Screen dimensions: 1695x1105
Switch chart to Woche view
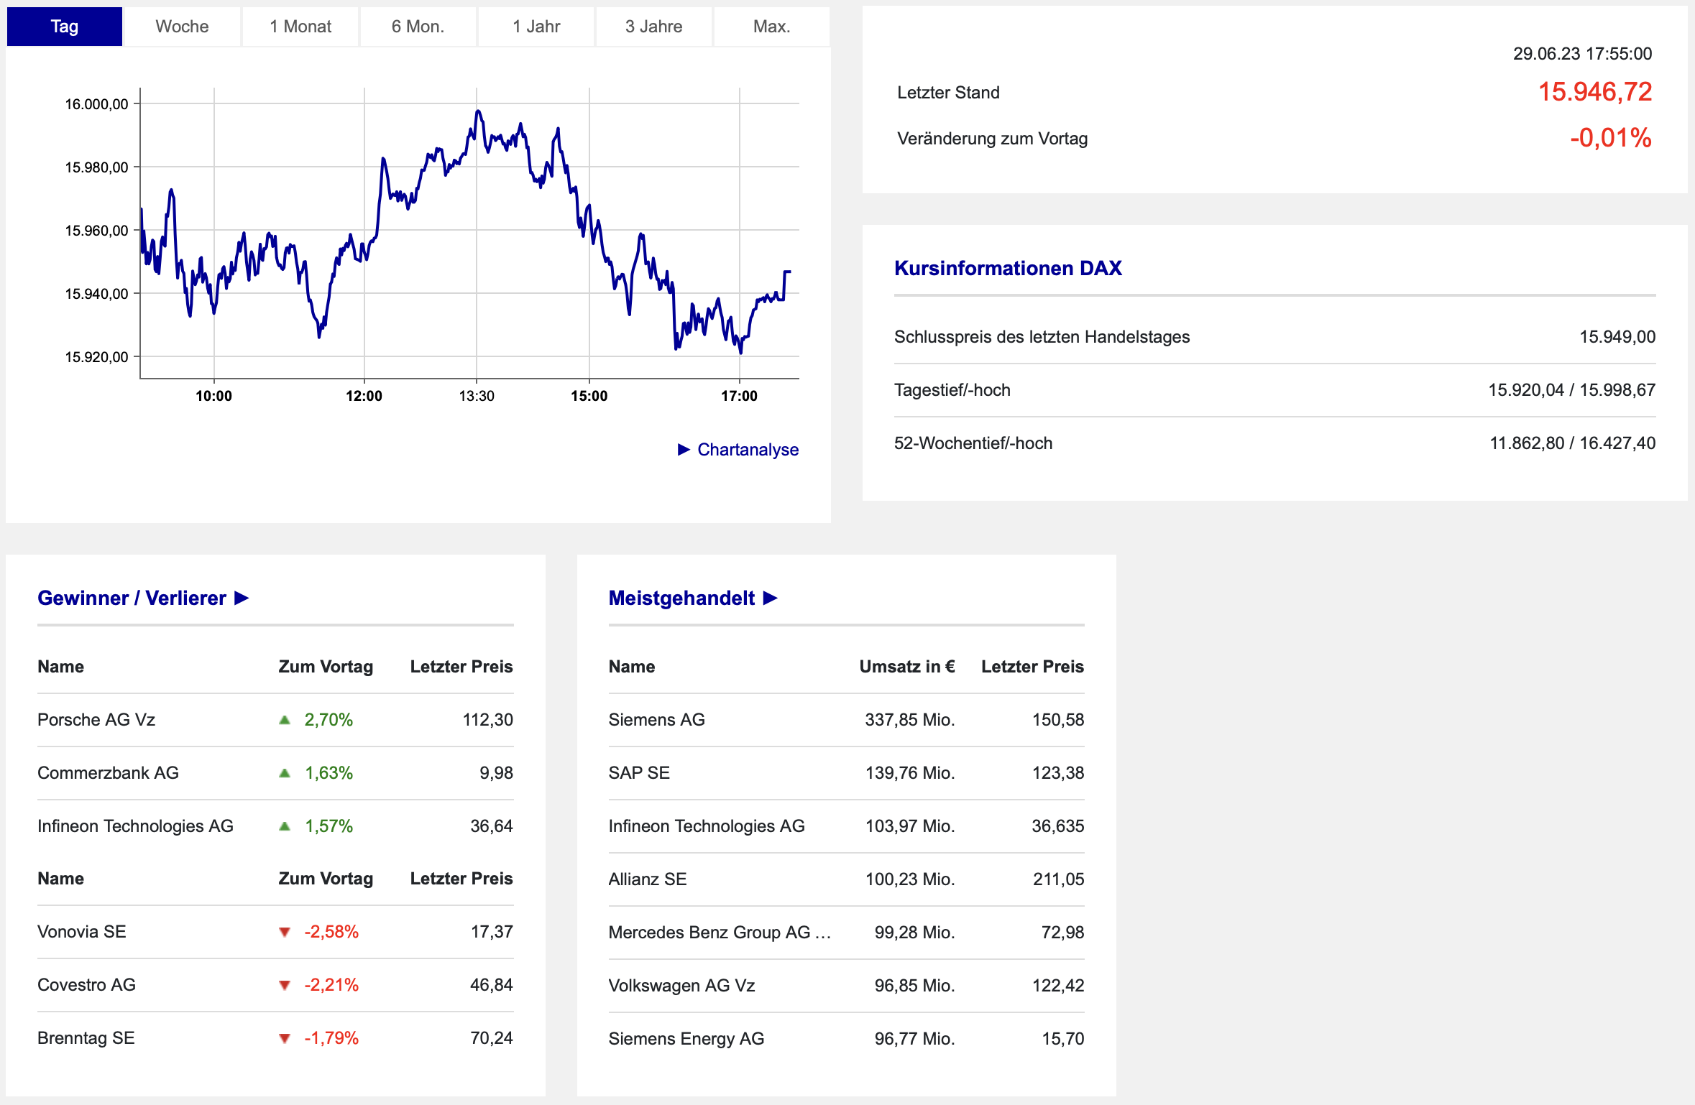182,27
